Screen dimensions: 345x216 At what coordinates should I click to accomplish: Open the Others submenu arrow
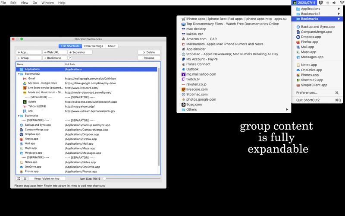click(x=287, y=110)
